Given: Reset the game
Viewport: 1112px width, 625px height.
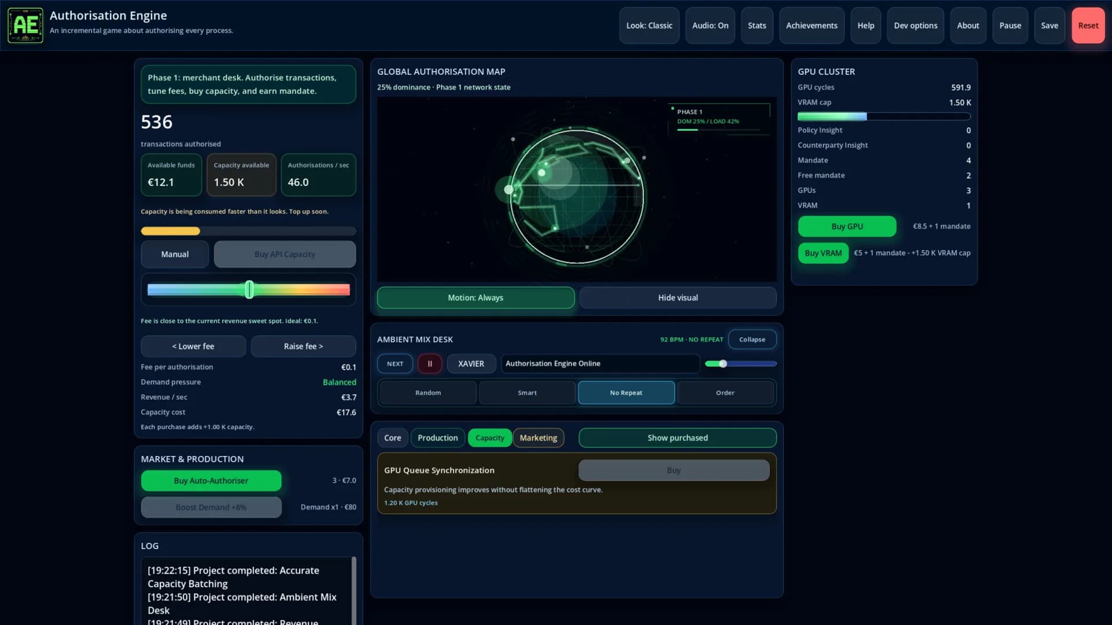Looking at the screenshot, I should (1088, 25).
